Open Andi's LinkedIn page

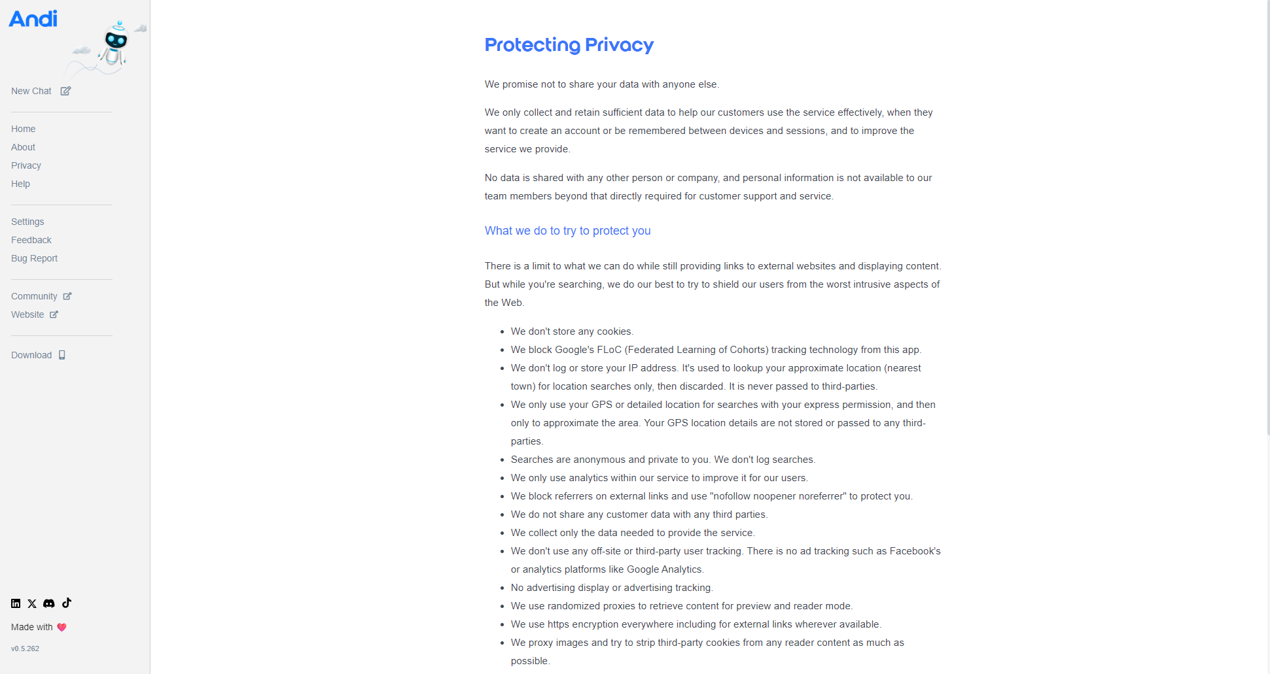click(x=16, y=603)
